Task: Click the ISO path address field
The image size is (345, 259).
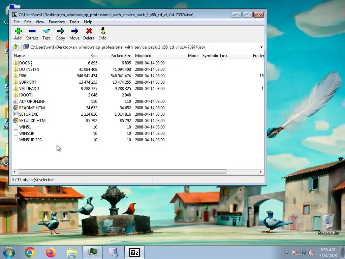Action: [141, 47]
